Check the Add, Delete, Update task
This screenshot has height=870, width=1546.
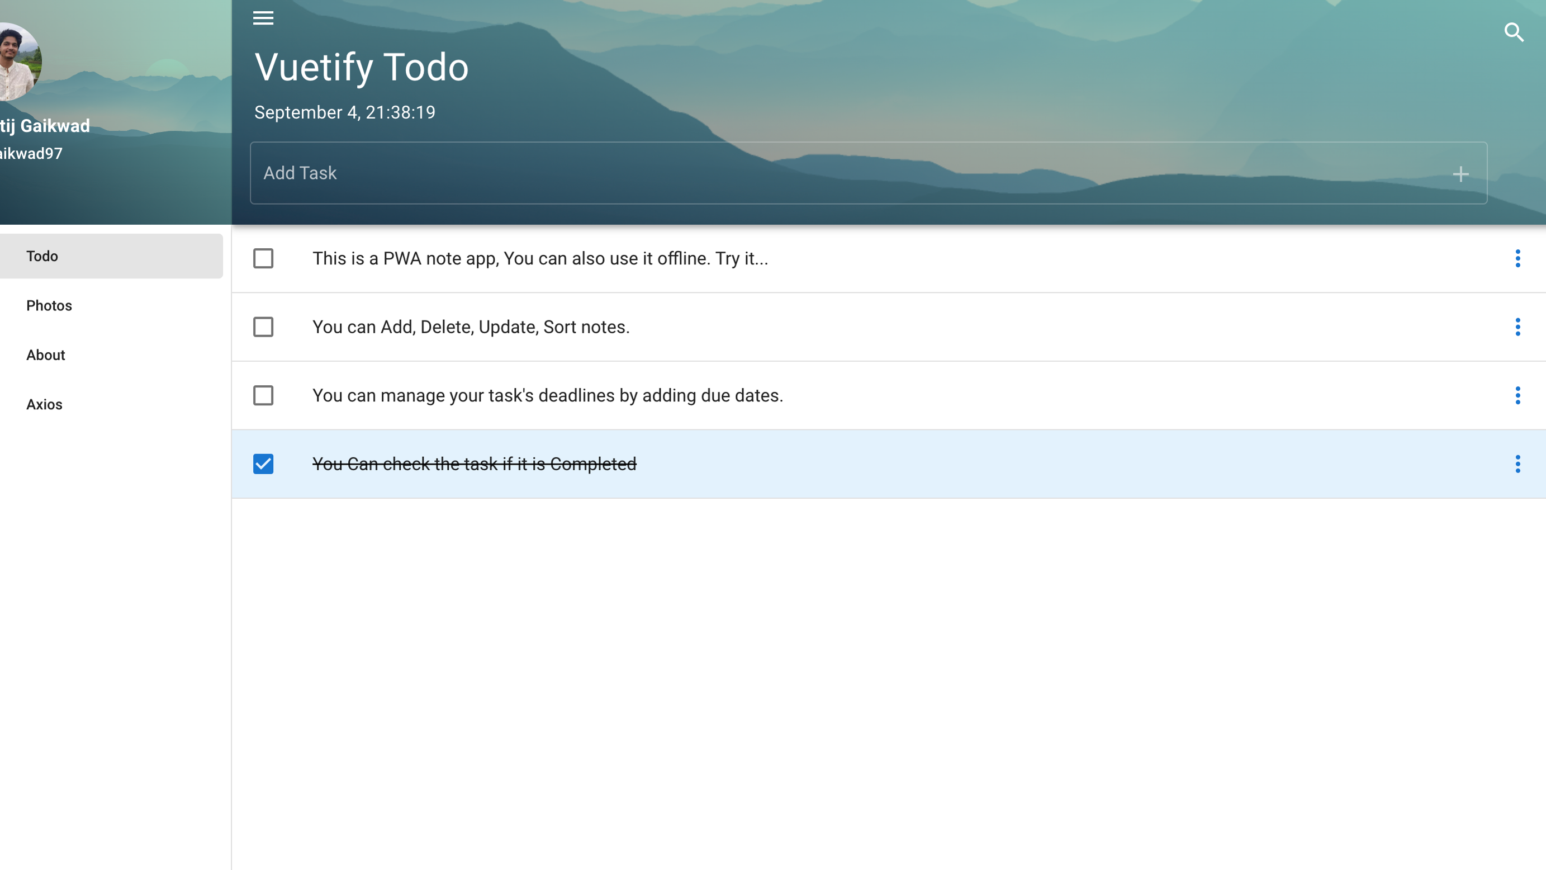tap(263, 327)
